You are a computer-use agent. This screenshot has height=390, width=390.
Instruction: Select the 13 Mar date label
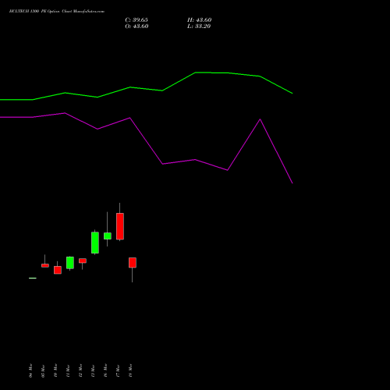point(93,370)
